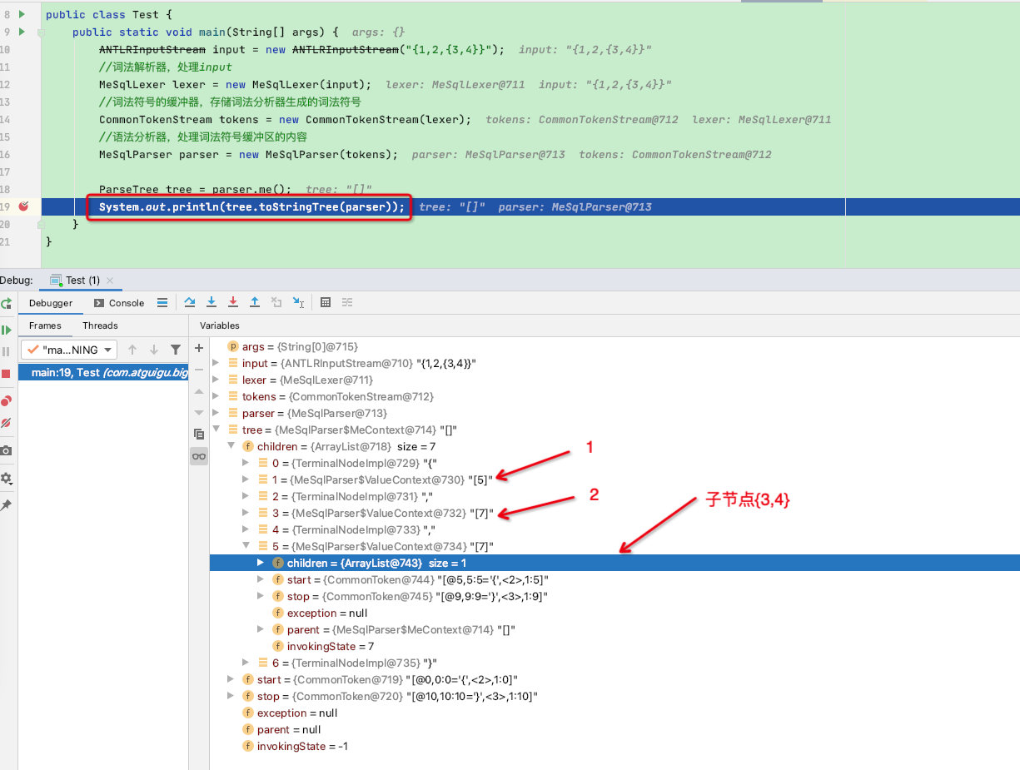Click the Step Out icon
The width and height of the screenshot is (1020, 770).
tap(255, 303)
